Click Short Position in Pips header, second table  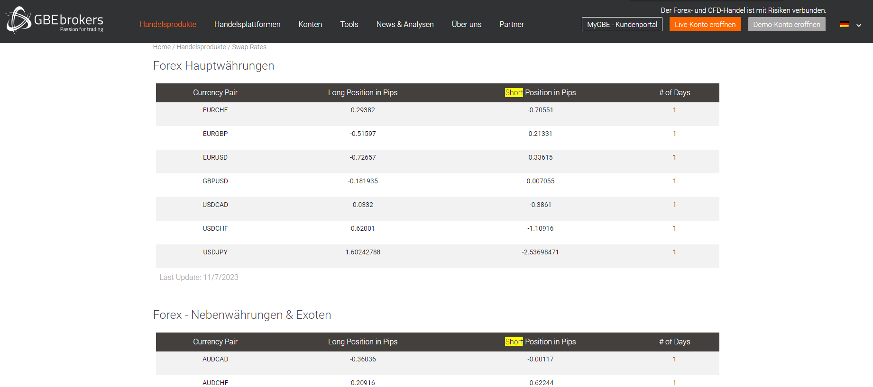click(541, 342)
